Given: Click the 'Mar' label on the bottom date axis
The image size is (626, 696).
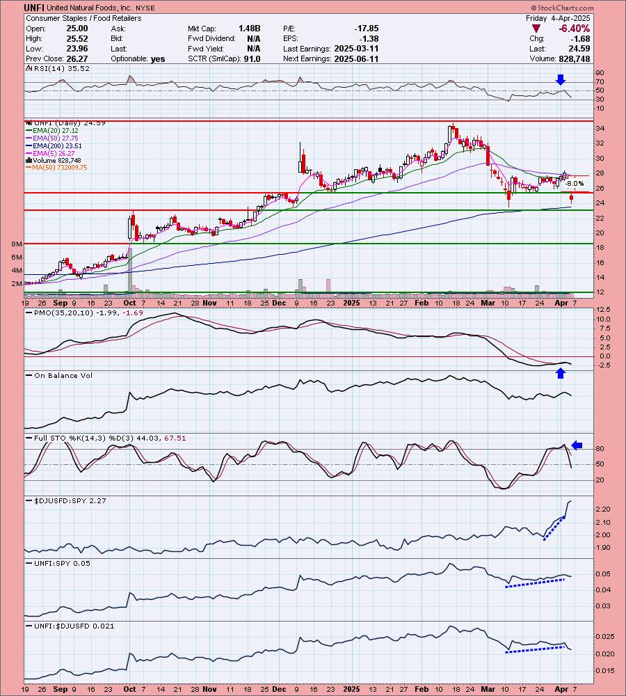Looking at the screenshot, I should (488, 689).
